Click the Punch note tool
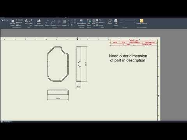This screenshot has width=187, height=140. [x=19, y=23]
